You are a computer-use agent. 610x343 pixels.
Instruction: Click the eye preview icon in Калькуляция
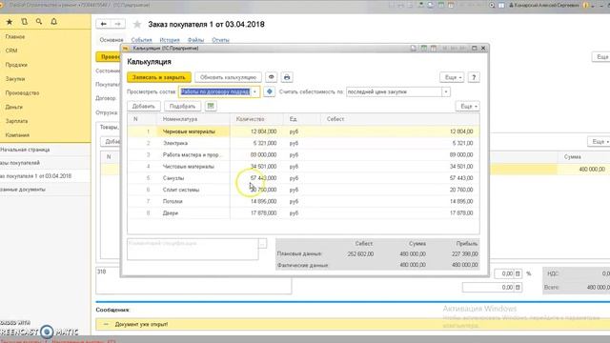(271, 77)
